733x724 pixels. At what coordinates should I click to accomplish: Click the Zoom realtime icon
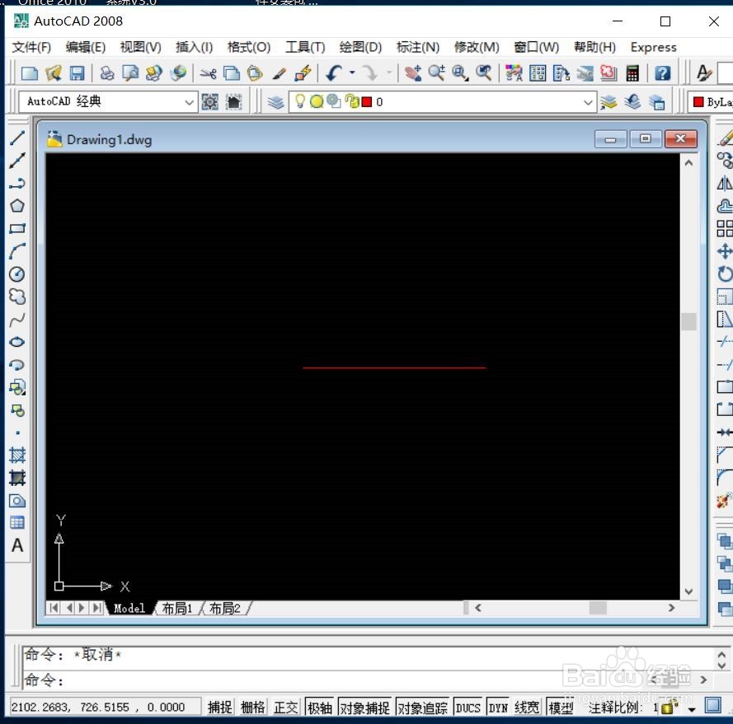(437, 73)
